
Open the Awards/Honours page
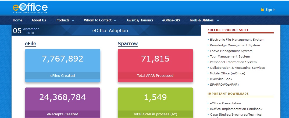pyautogui.click(x=140, y=20)
